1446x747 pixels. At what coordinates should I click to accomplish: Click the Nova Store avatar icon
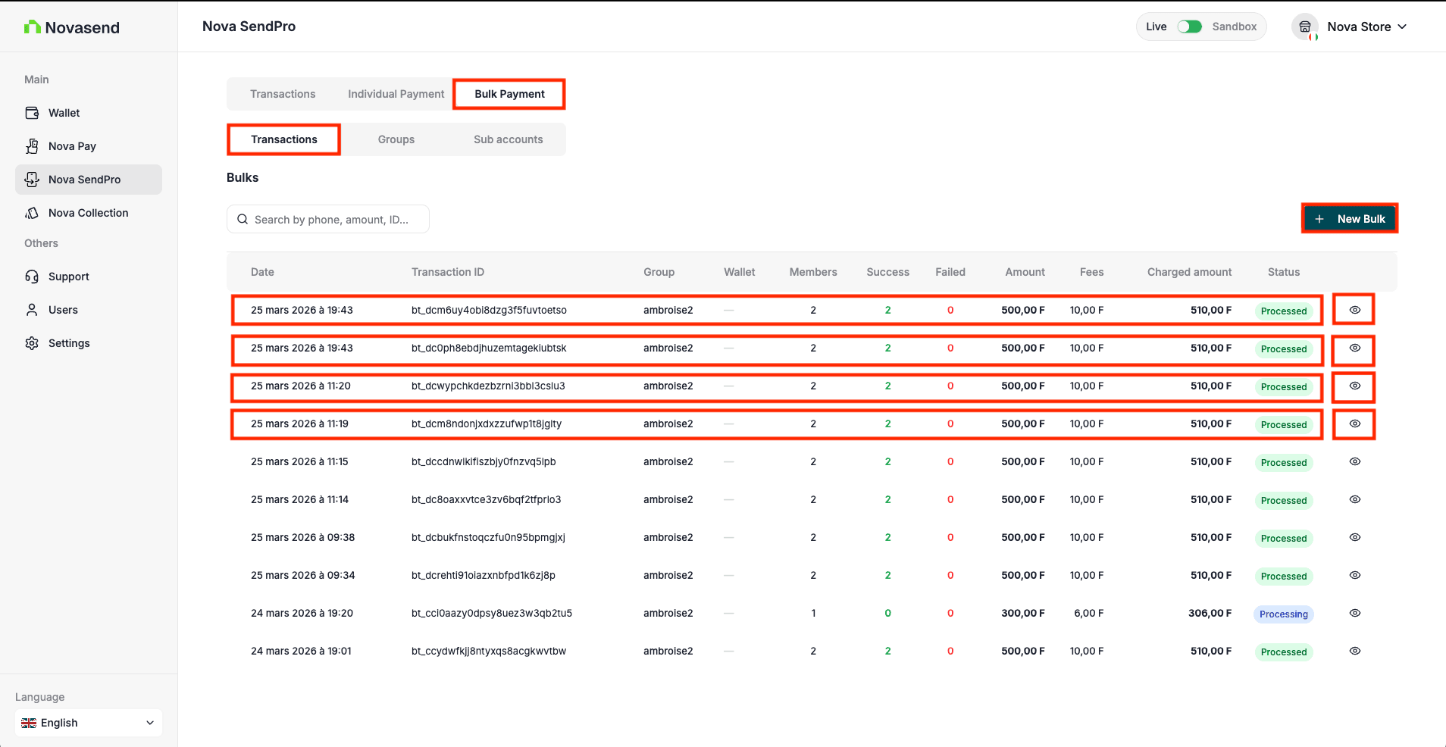[x=1305, y=27]
